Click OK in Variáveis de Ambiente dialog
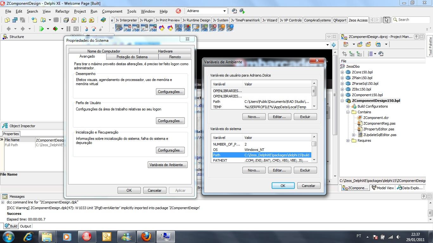 (283, 186)
